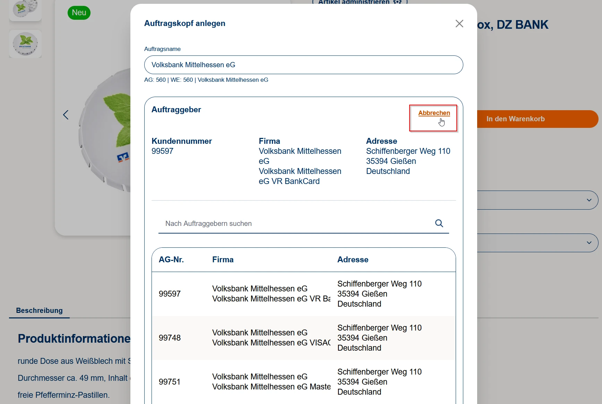Go to previous product image arrow

pos(66,115)
